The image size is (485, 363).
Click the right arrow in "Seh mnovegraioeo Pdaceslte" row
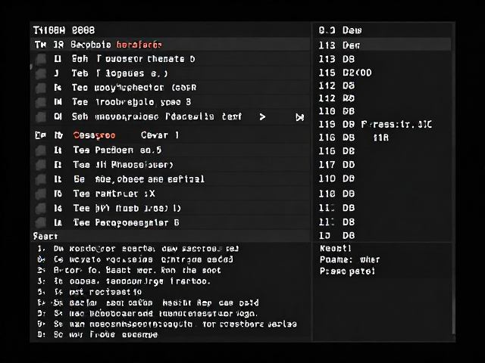[x=262, y=117]
